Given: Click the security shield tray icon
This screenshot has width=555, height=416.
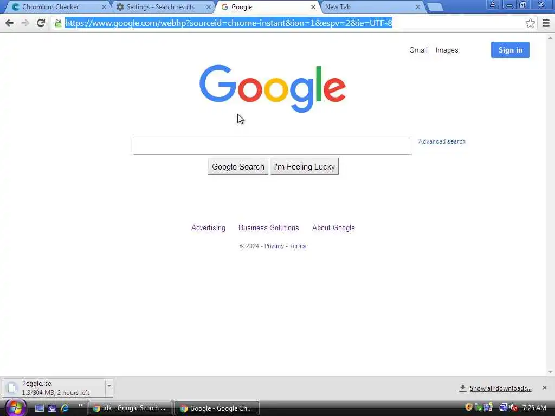Looking at the screenshot, I should 469,408.
